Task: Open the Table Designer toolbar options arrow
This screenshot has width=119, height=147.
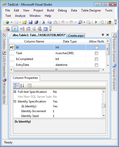Action: pos(50,29)
